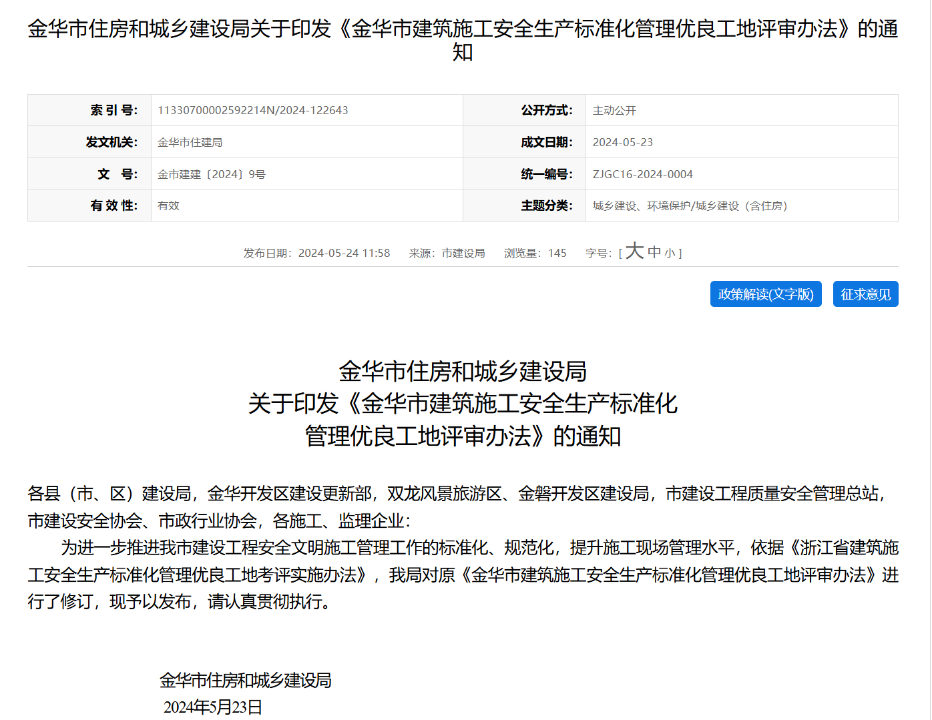This screenshot has width=932, height=720.
Task: Click the 政策解读(文字版) button
Action: click(766, 294)
